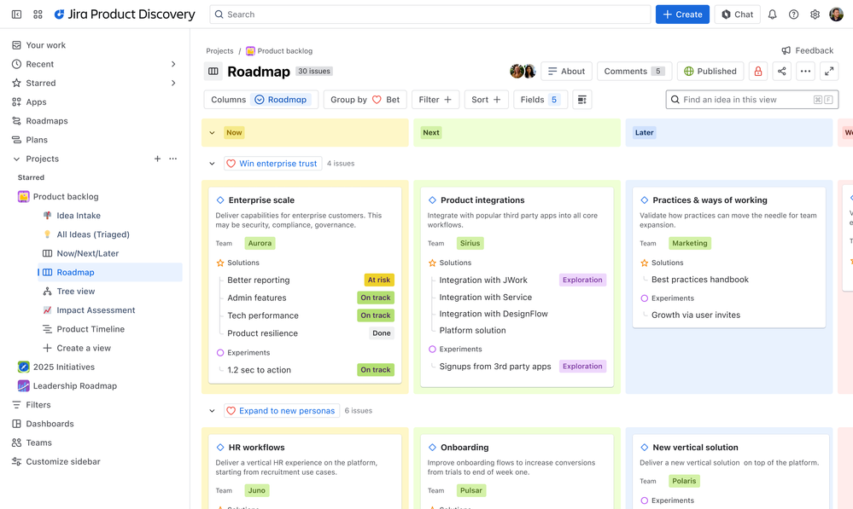Click the share view icon
Viewport: 853px width, 509px height.
782,71
